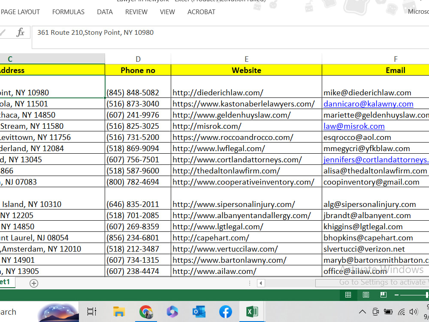Select cell esqrocco@aol.com
Screen dimensions: 429x322
click(375, 137)
